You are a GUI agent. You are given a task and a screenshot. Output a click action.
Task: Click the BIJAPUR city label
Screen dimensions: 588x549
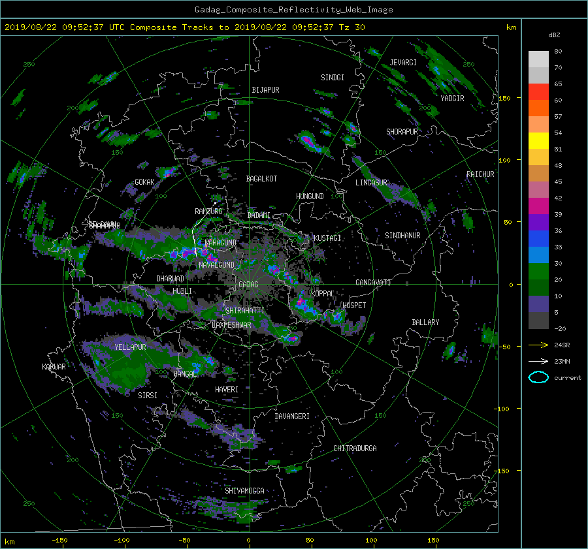pos(265,90)
